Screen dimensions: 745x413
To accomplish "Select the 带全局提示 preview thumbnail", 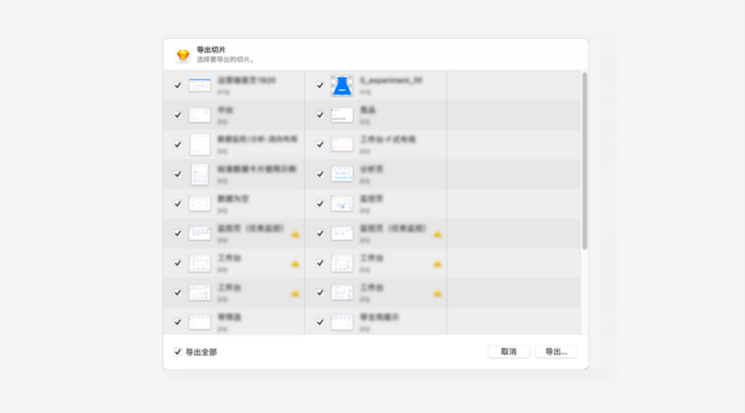I will (x=342, y=322).
